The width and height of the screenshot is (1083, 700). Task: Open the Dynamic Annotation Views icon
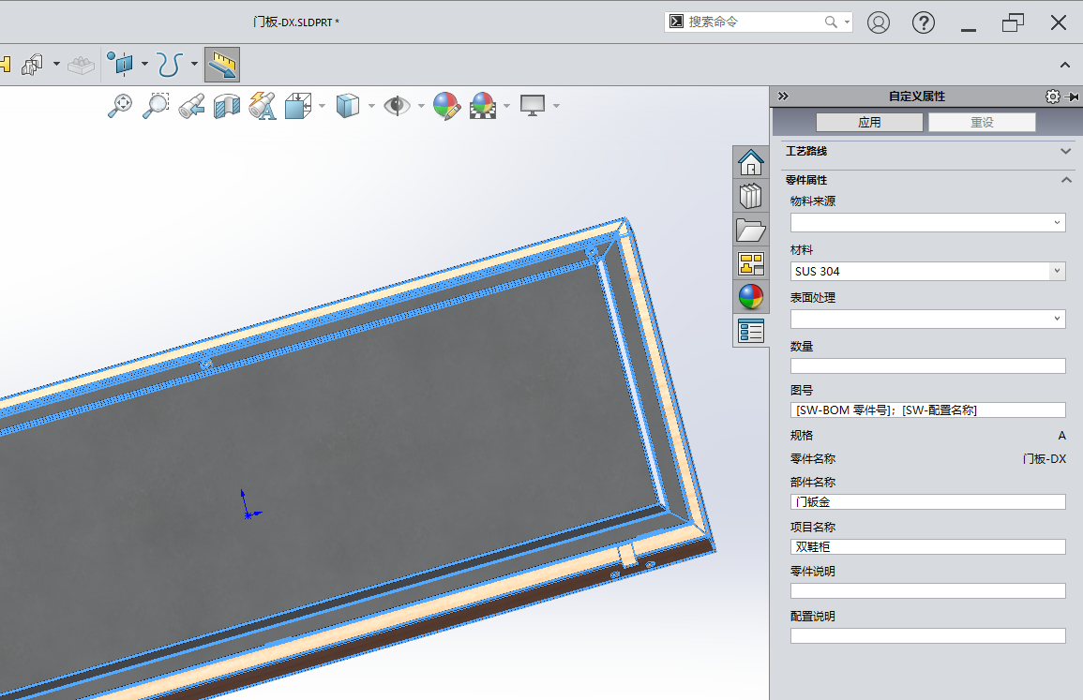[263, 106]
